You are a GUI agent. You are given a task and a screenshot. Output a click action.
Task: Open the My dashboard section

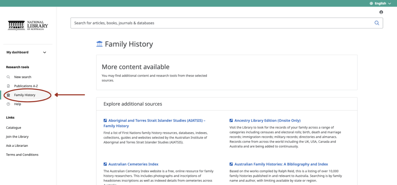point(27,52)
